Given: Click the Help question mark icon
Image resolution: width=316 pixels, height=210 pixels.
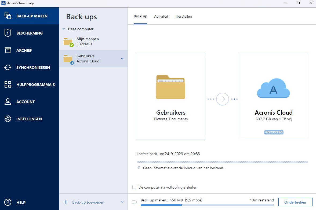Looking at the screenshot, I should 8,202.
